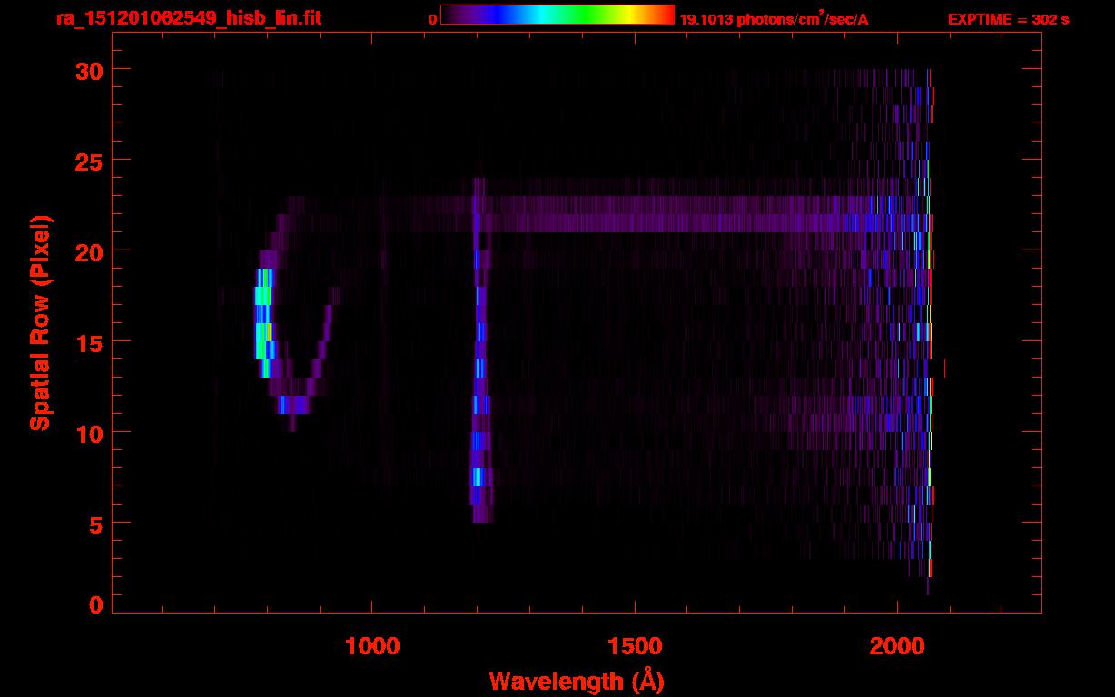Click the vertical emission line near 1200 Å
This screenshot has height=697, width=1115.
[480, 349]
